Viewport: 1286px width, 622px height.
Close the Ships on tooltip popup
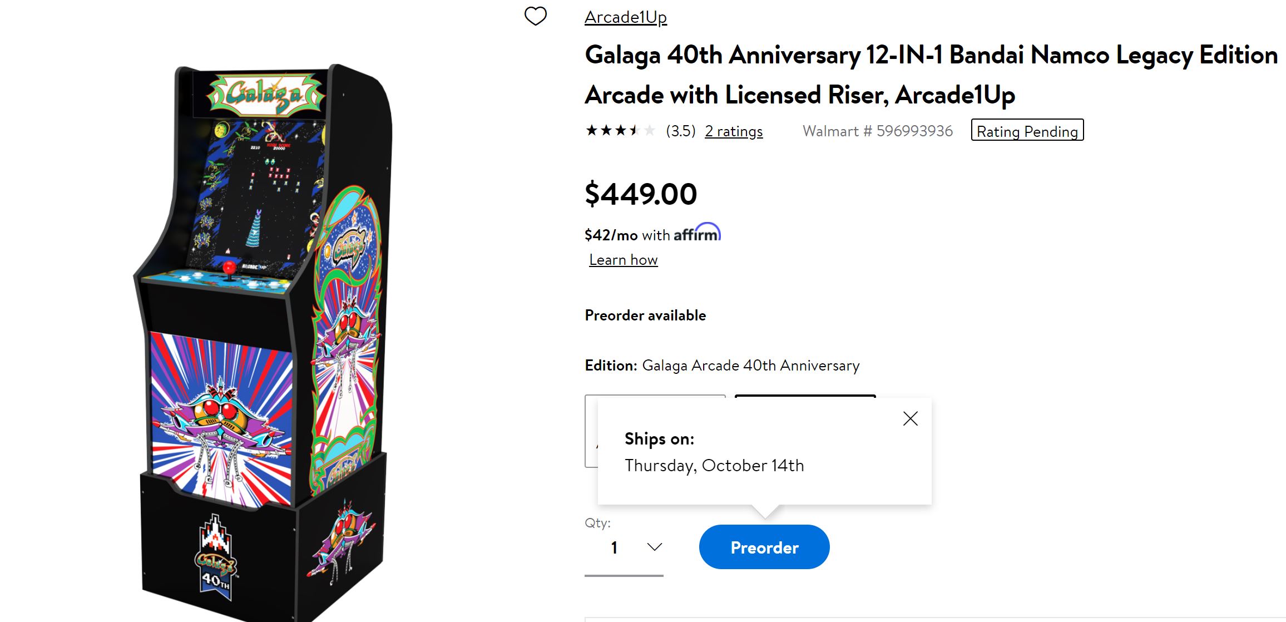point(910,418)
